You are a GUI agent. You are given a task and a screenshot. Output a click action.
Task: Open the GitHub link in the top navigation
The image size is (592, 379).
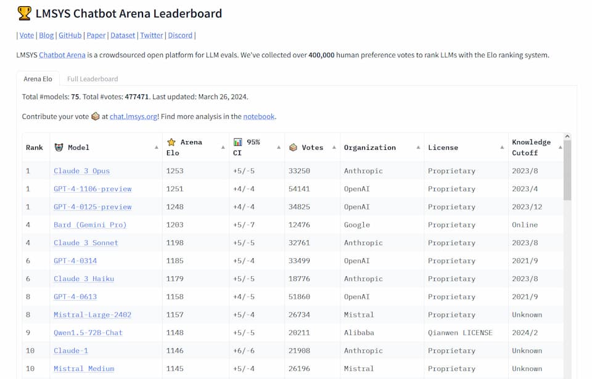click(70, 35)
